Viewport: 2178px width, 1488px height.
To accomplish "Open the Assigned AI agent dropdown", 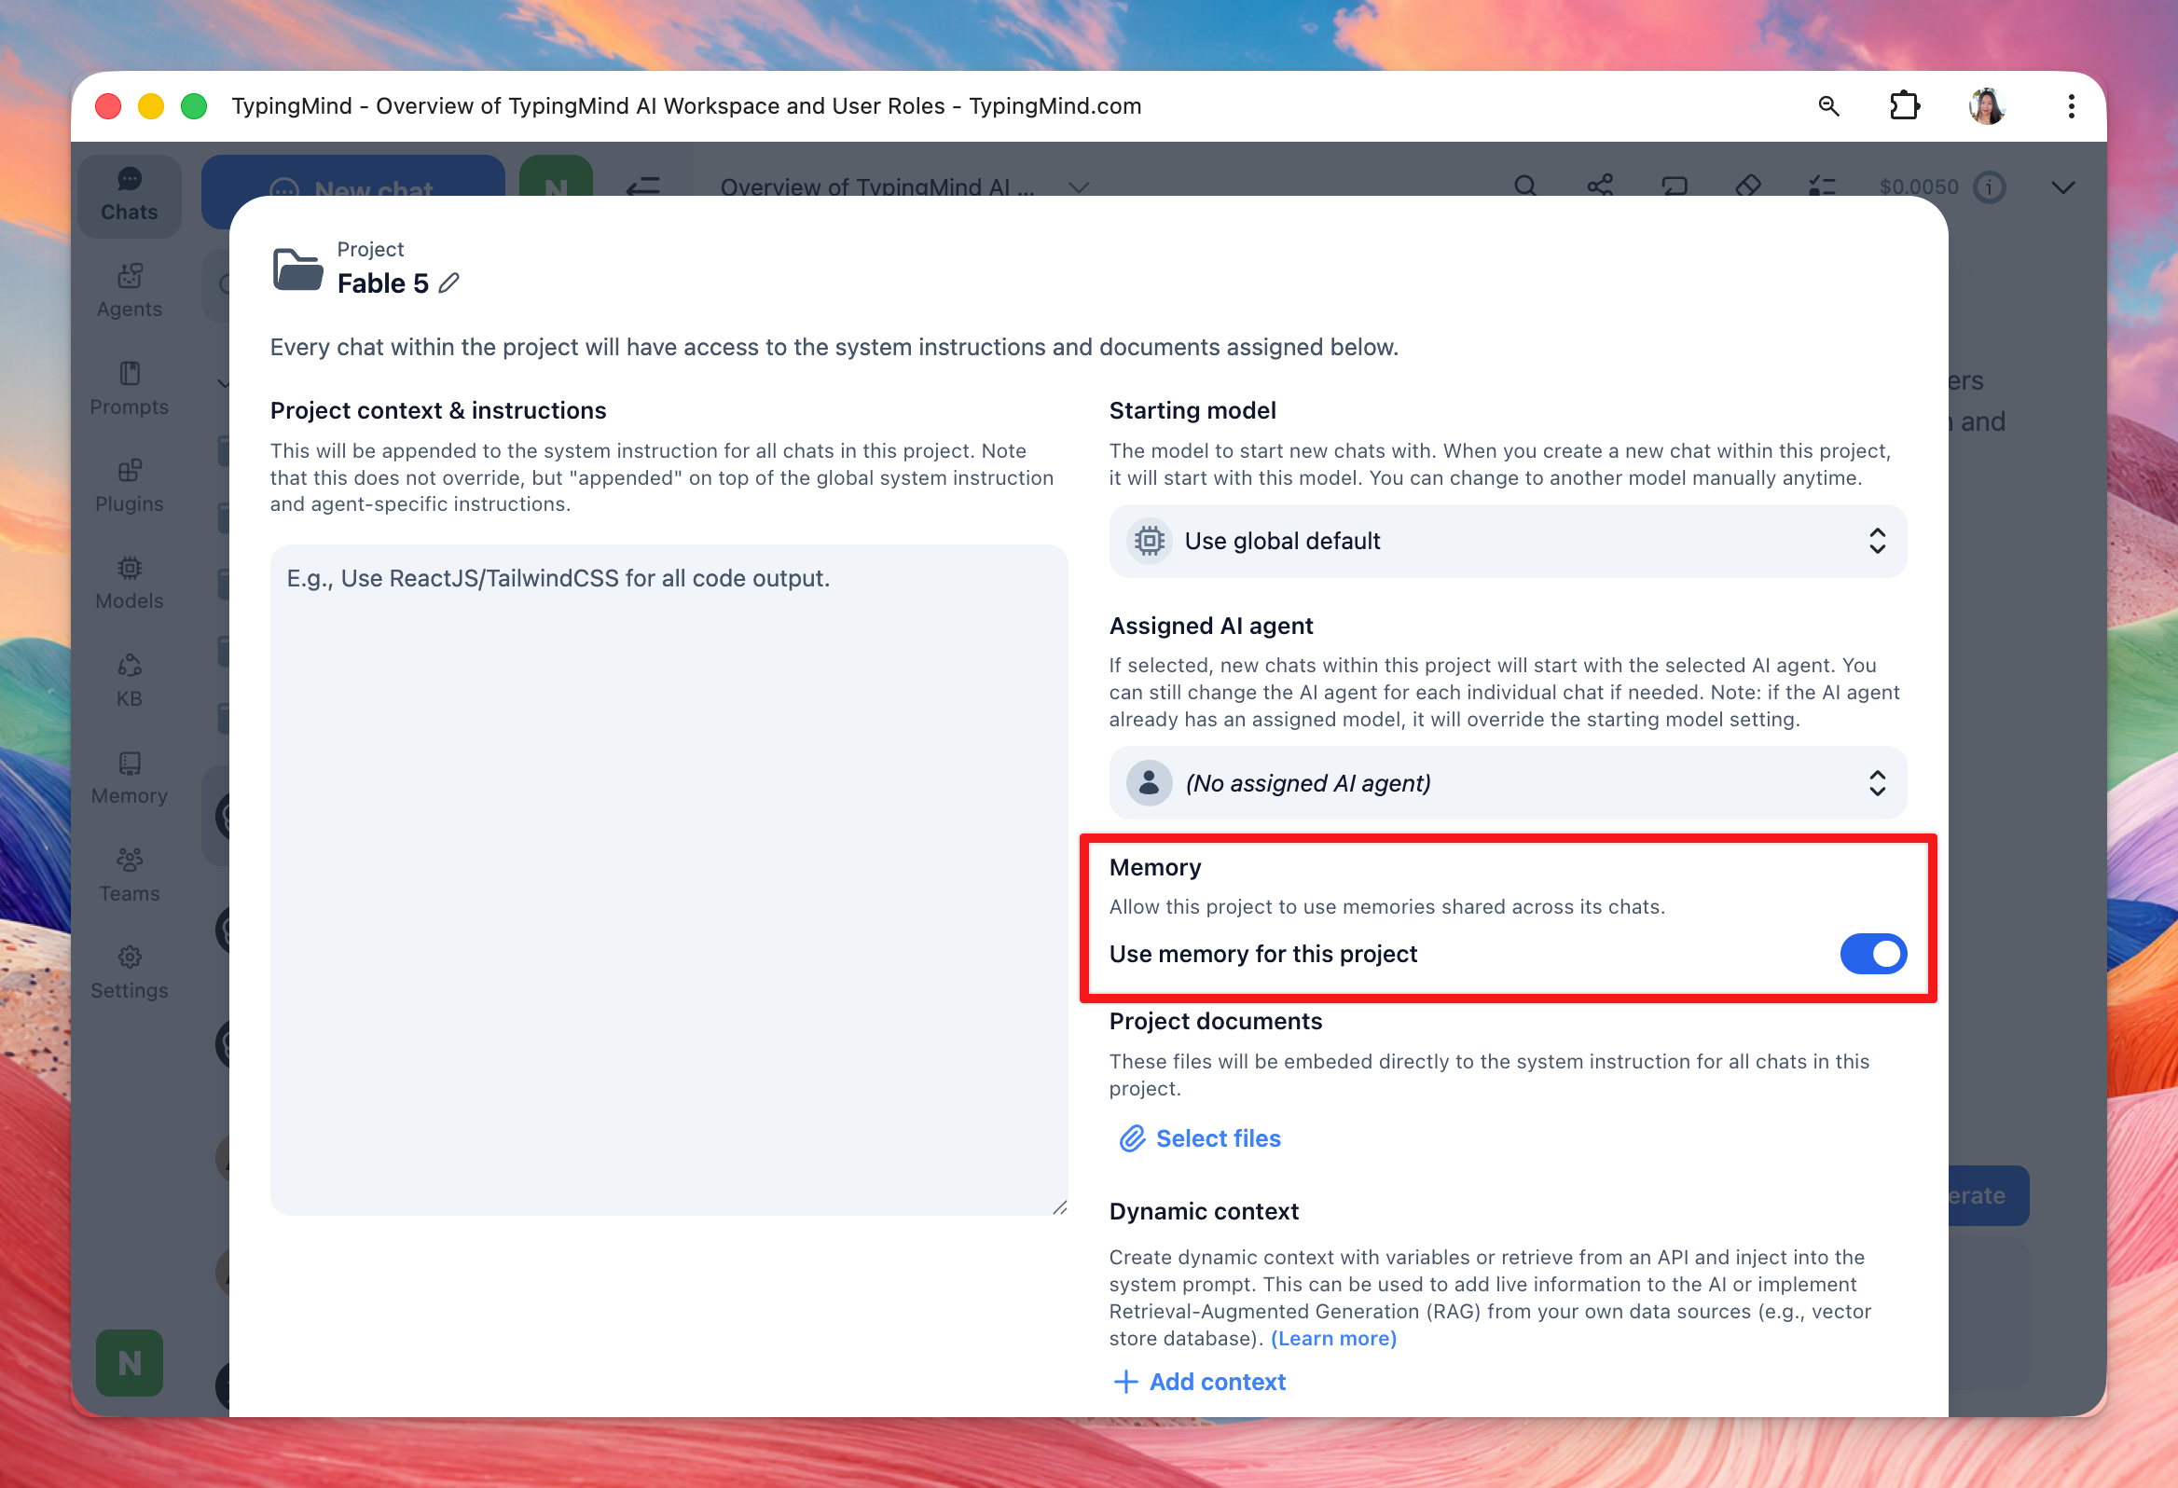I will click(x=1507, y=782).
